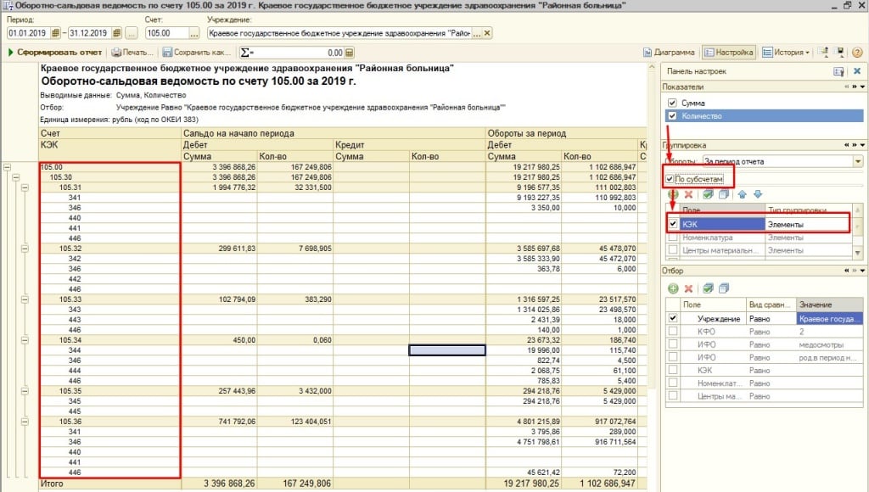Click red delete icon in Группировка toolbar
The height and width of the screenshot is (492, 869).
688,194
